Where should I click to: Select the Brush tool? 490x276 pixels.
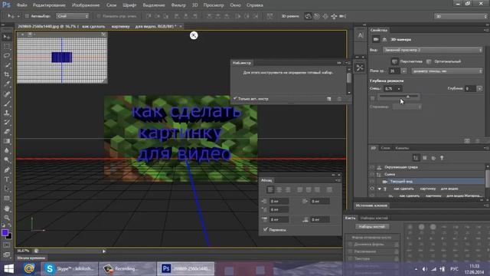tap(7, 103)
